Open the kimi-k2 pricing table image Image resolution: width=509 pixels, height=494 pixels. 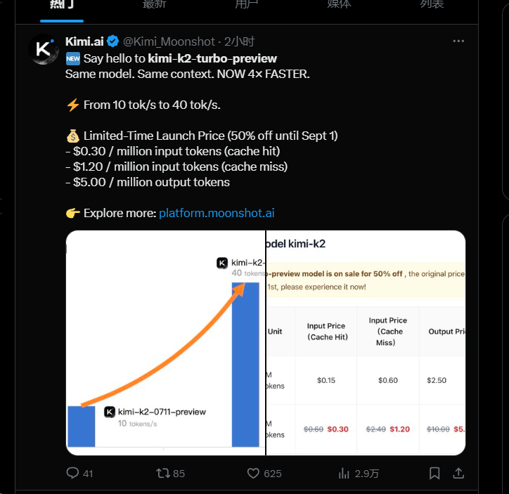tap(366, 343)
